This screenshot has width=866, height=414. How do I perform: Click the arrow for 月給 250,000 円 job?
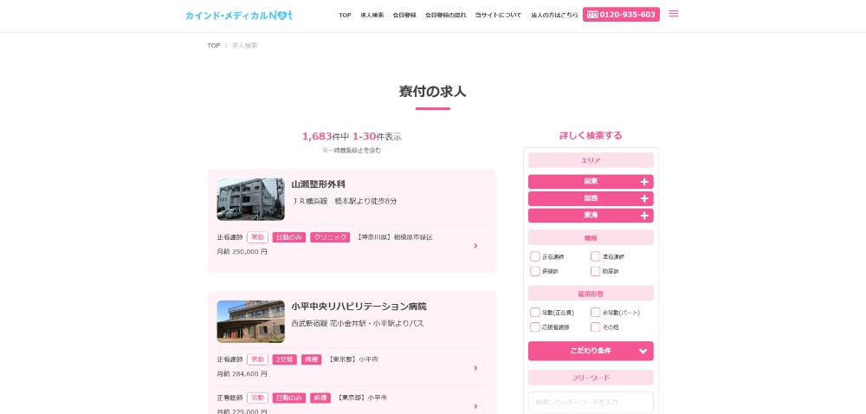tap(475, 246)
